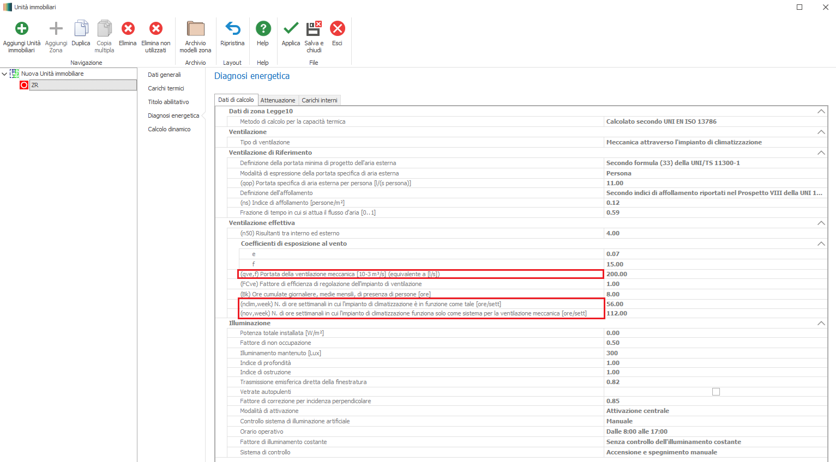Screen dimensions: 836x462
Task: Open the Archivio modelli zona folder
Action: click(x=195, y=29)
